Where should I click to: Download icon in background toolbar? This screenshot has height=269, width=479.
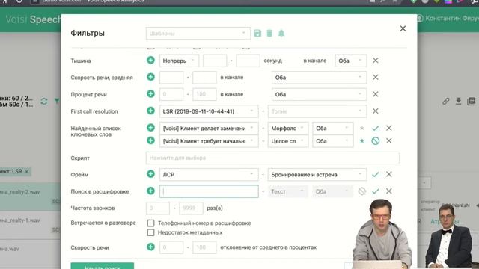coord(458,102)
